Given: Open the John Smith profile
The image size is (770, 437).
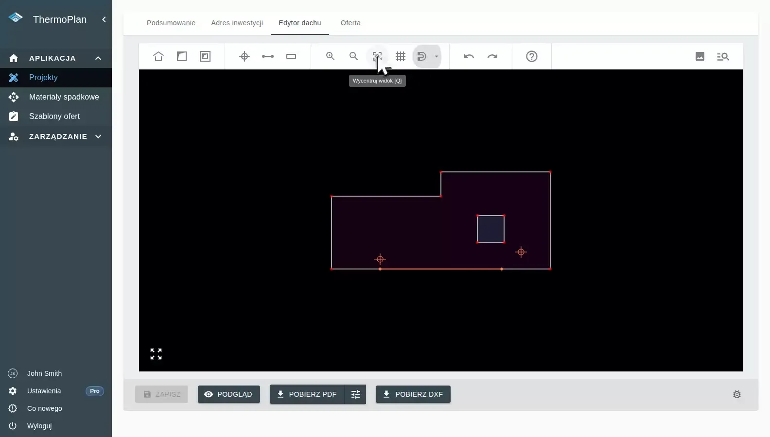Looking at the screenshot, I should 56,373.
